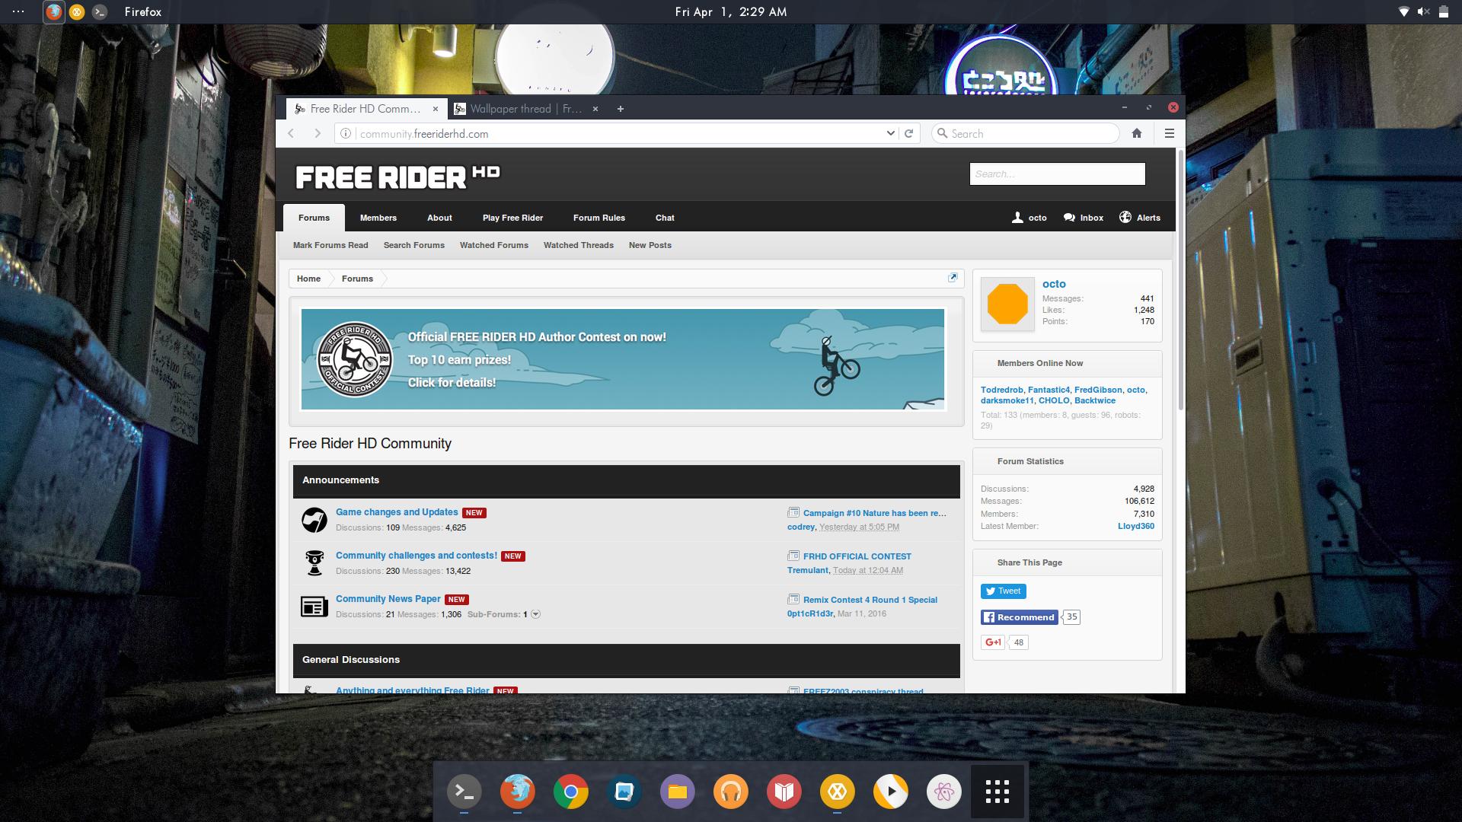Open the About navigation item
Screen dimensions: 1462x822
439,218
